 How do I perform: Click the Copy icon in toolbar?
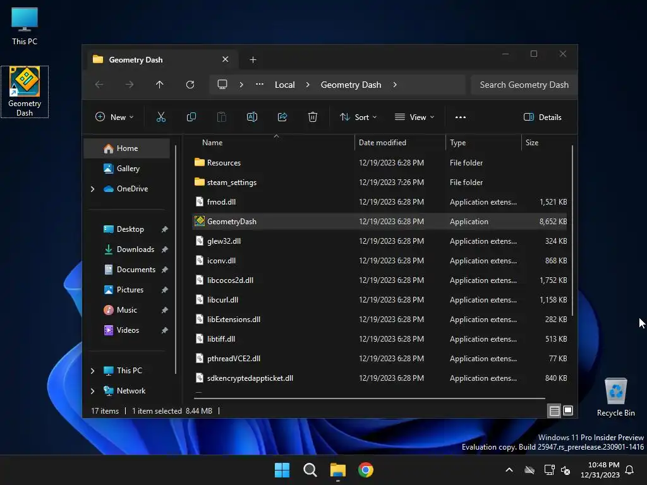pos(191,117)
